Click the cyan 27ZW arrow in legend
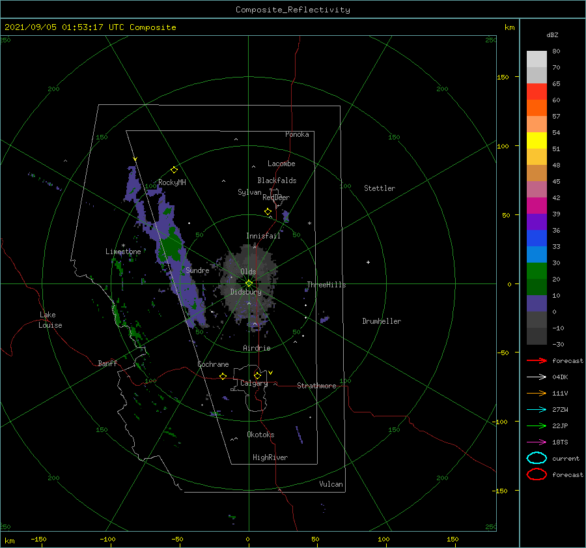 click(537, 410)
